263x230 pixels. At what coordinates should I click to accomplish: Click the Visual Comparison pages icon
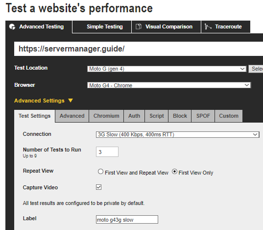pos(139,26)
